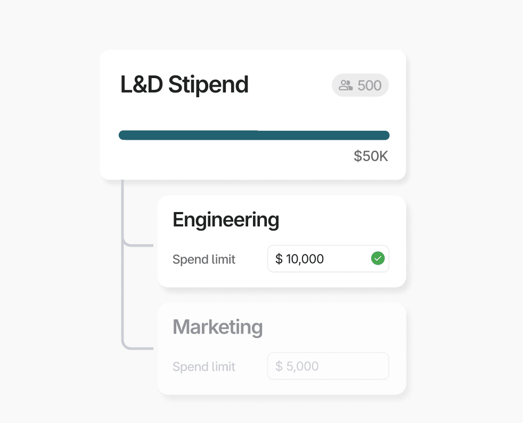
Task: Click the green checkmark on Engineering's spend limit
Action: point(378,258)
